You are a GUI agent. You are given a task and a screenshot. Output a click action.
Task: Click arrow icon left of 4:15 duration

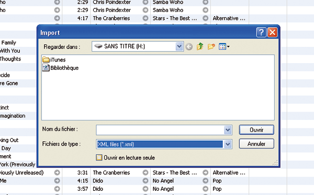(57, 180)
